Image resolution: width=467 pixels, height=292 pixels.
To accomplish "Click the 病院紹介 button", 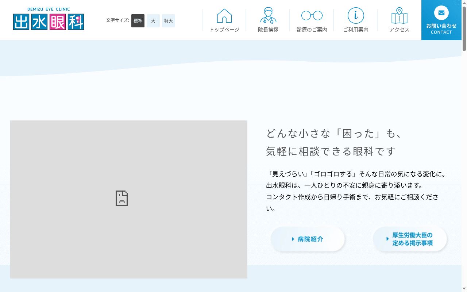I will tap(308, 239).
